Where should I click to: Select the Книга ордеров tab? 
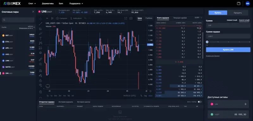(x=163, y=18)
